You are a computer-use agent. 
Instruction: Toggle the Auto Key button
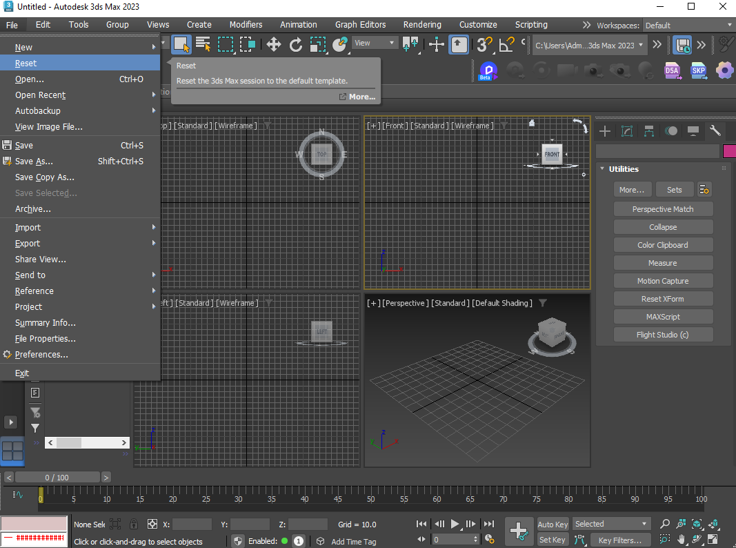[x=553, y=524]
